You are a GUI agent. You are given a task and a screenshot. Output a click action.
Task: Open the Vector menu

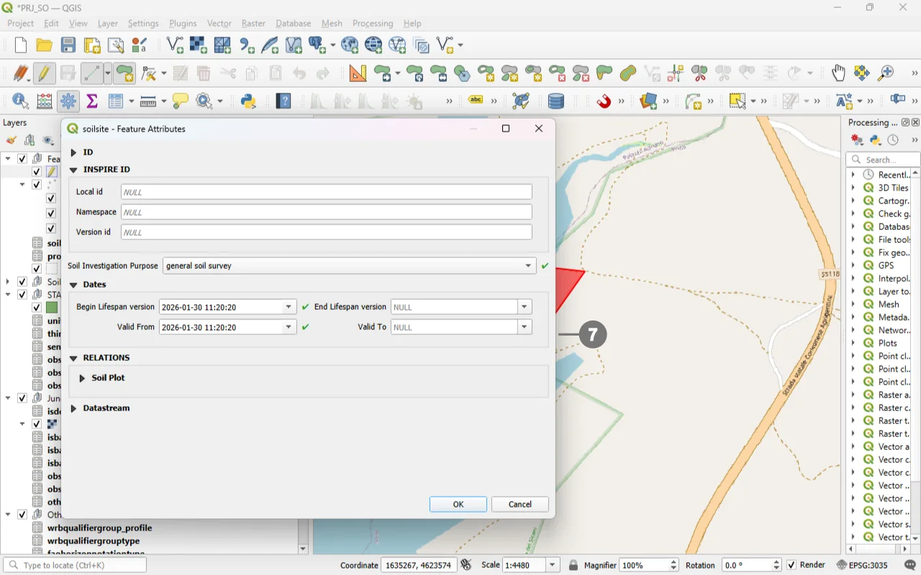point(219,23)
